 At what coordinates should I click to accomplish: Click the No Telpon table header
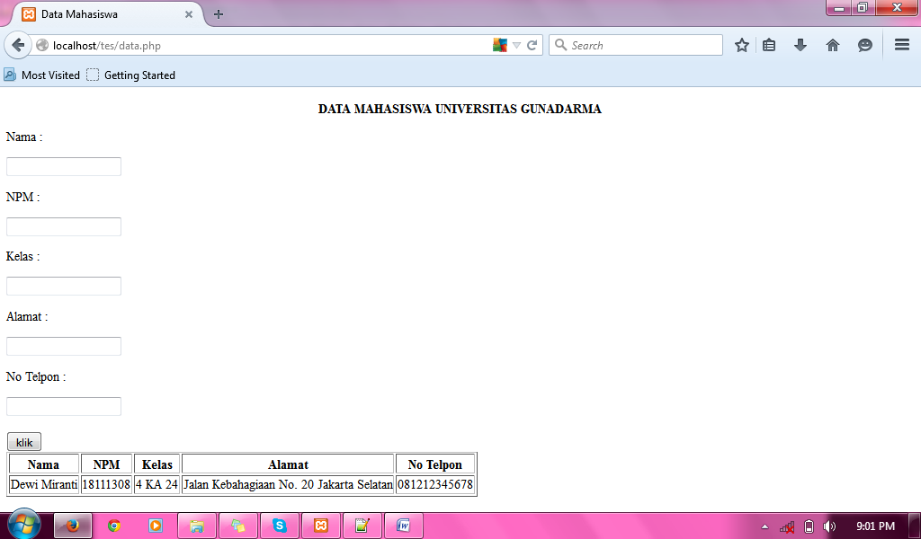435,464
